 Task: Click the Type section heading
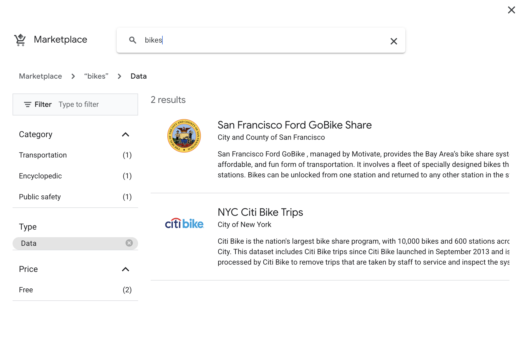click(28, 227)
